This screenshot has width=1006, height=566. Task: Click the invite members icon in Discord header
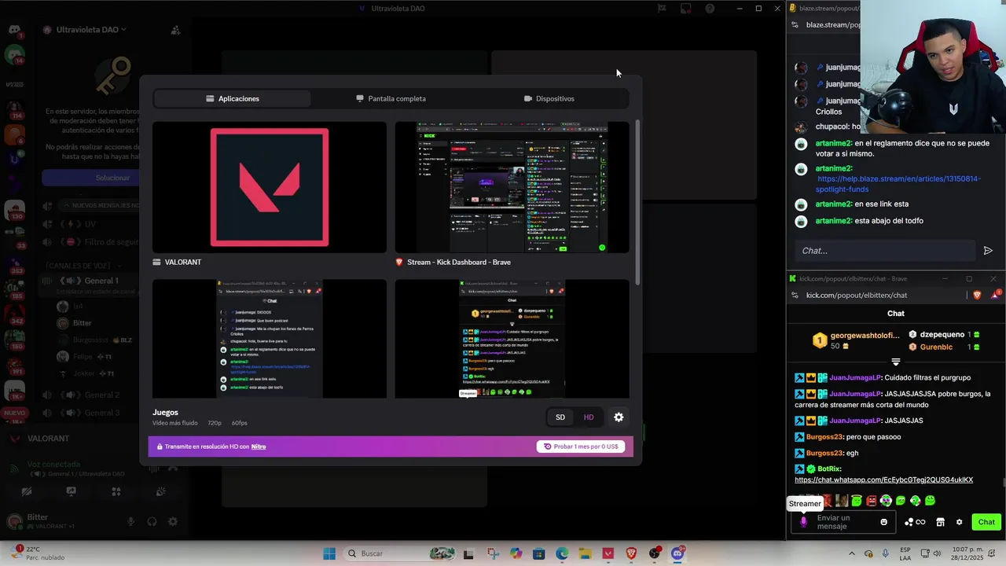click(175, 30)
